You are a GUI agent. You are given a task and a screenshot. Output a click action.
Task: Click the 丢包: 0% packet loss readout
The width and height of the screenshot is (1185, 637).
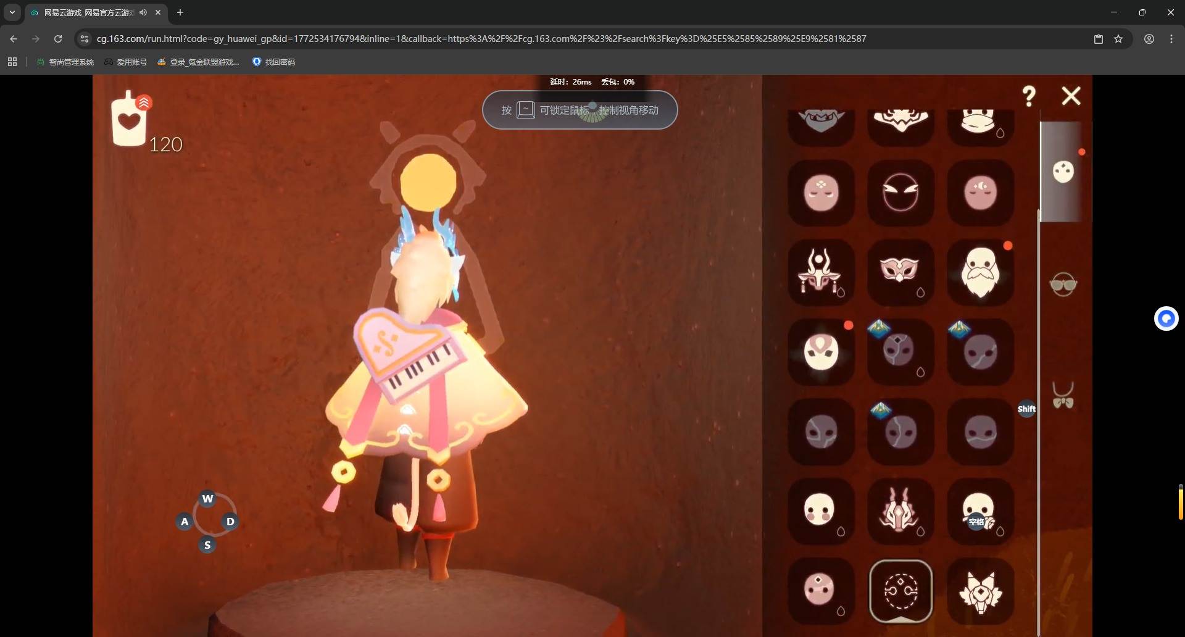tap(618, 82)
